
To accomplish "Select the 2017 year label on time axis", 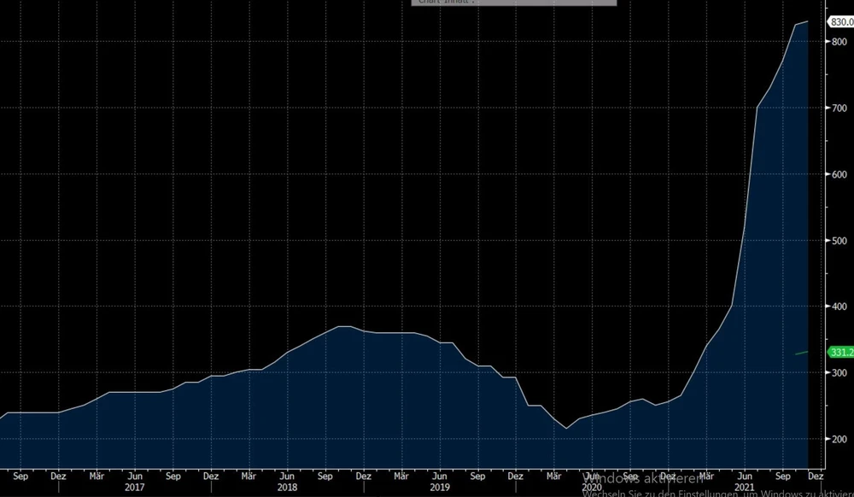I will pyautogui.click(x=134, y=488).
